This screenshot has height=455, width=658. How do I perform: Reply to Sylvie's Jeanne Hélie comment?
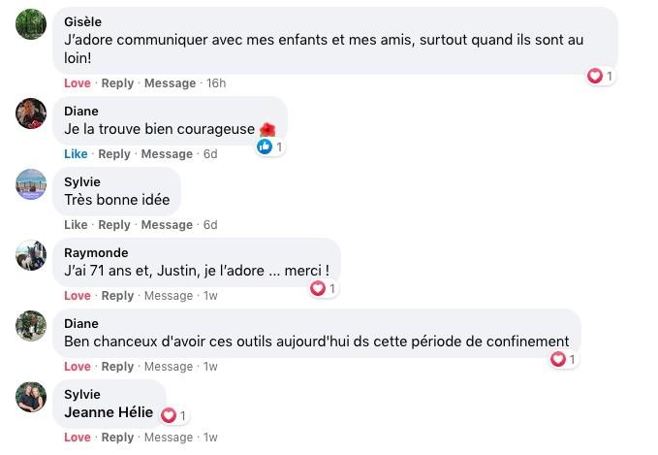tap(117, 438)
